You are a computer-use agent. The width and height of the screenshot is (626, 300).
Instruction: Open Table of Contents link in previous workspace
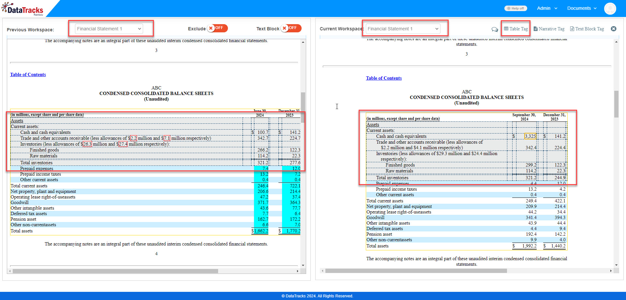point(28,74)
